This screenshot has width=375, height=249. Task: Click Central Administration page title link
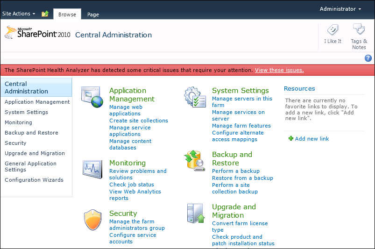pyautogui.click(x=113, y=35)
